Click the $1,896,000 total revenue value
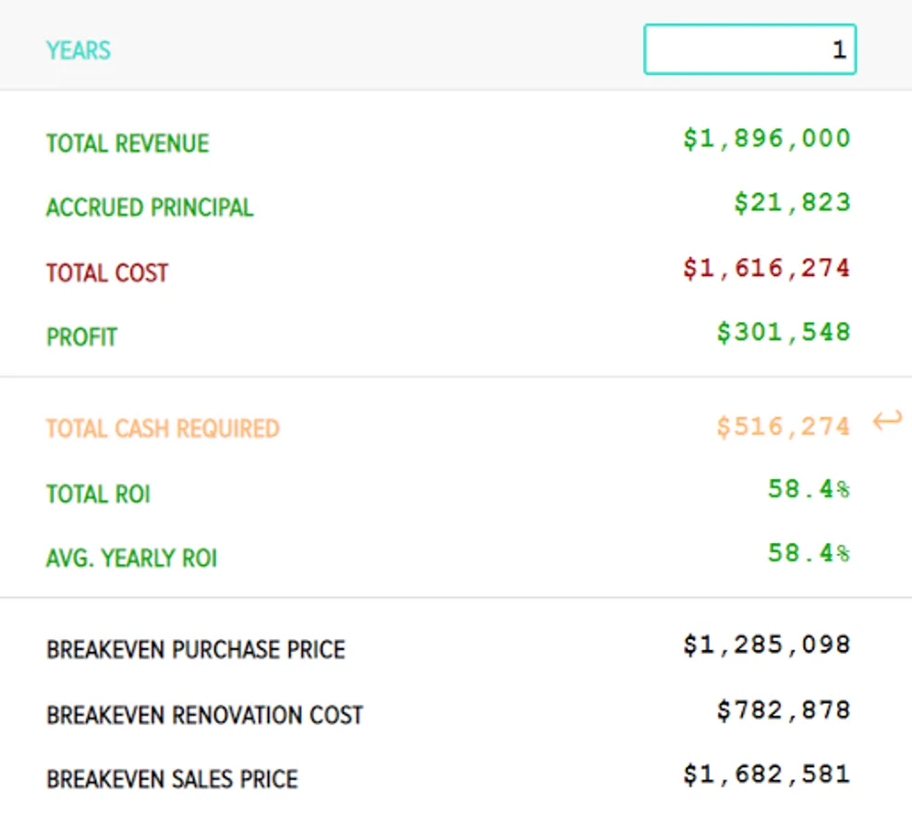912x831 pixels. [766, 139]
